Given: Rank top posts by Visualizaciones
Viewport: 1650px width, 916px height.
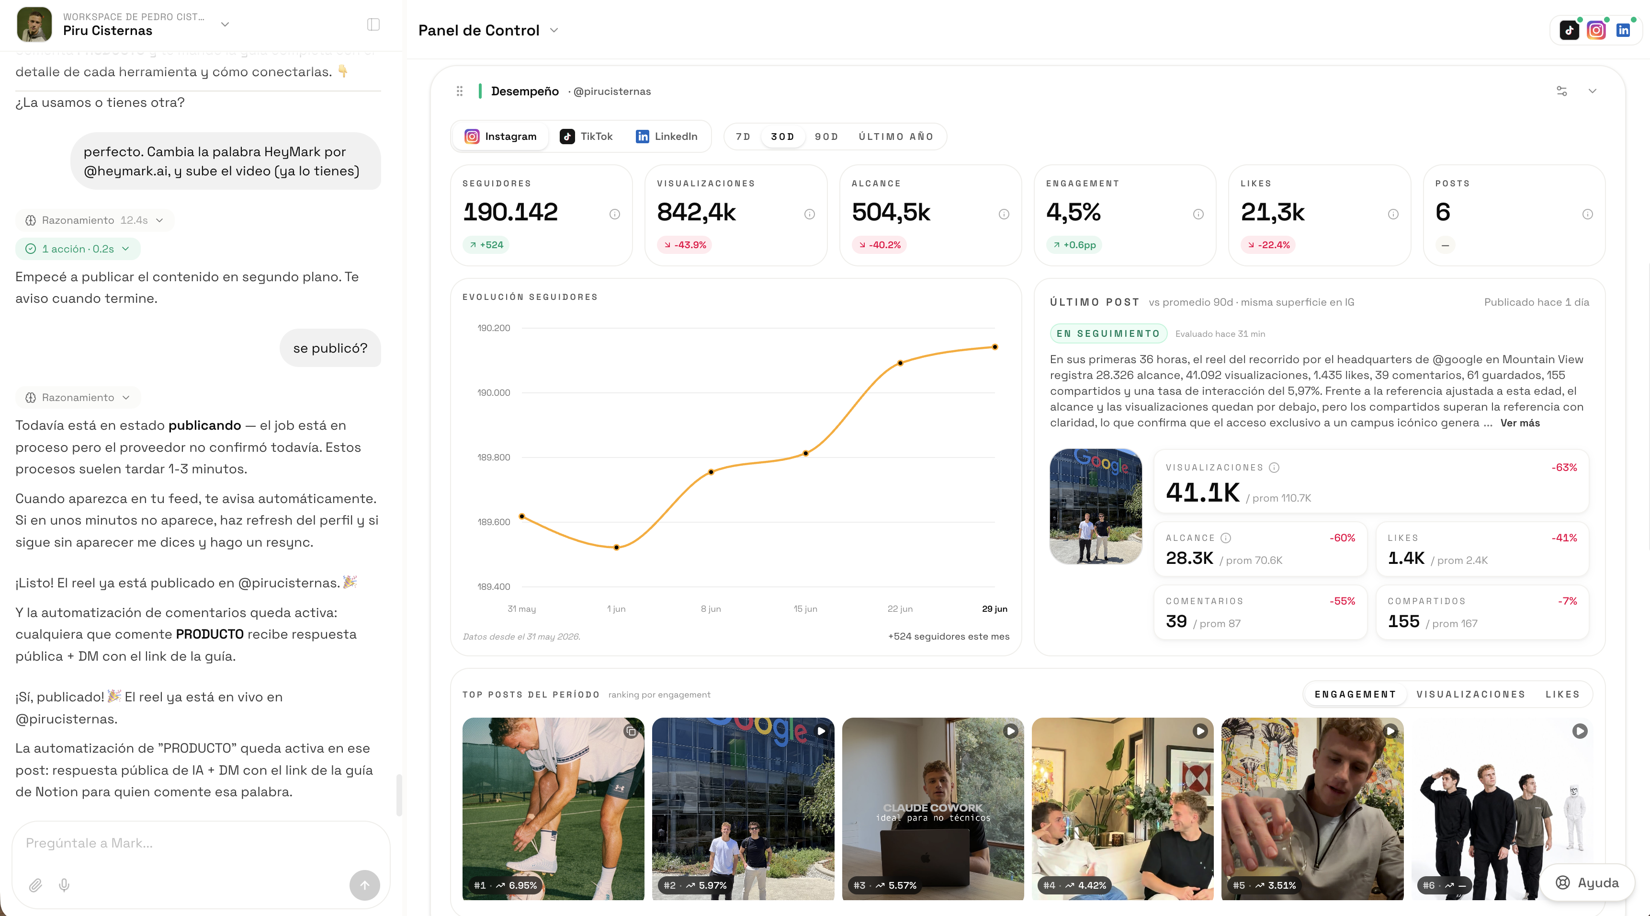Looking at the screenshot, I should (1470, 694).
